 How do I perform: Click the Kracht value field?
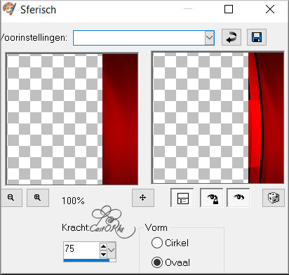pyautogui.click(x=81, y=250)
